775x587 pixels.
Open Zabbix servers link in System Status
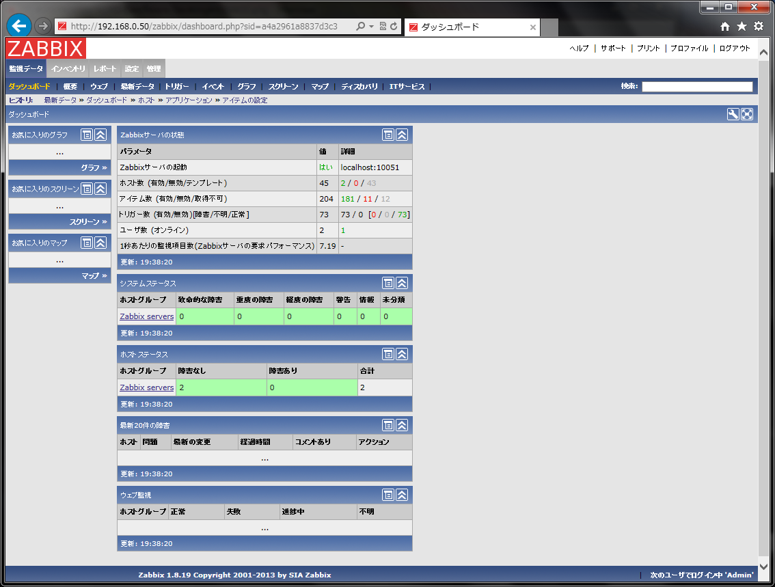point(147,316)
